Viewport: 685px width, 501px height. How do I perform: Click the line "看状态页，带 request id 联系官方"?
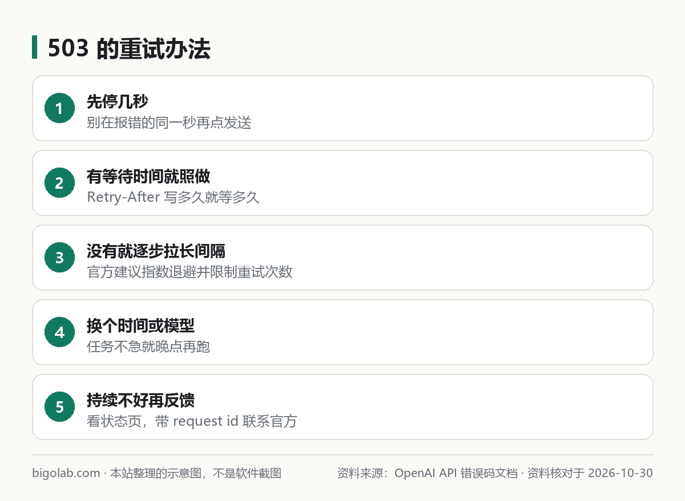192,421
